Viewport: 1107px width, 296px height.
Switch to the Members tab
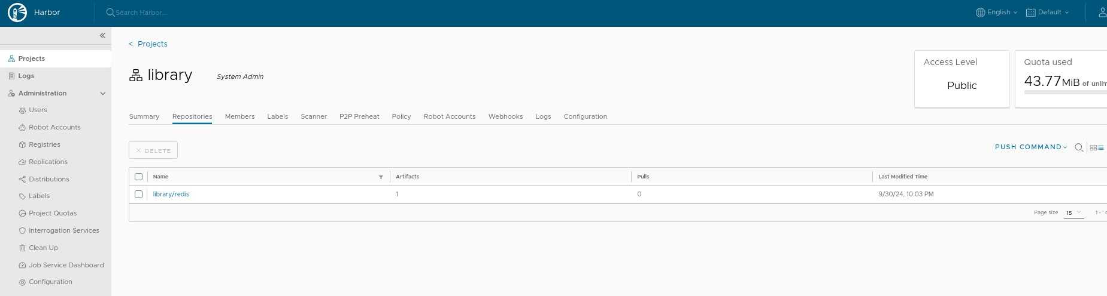(239, 116)
